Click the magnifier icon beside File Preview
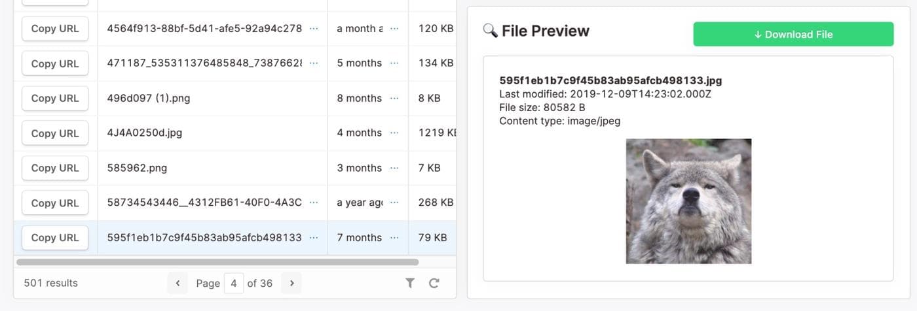This screenshot has width=917, height=311. pos(490,31)
